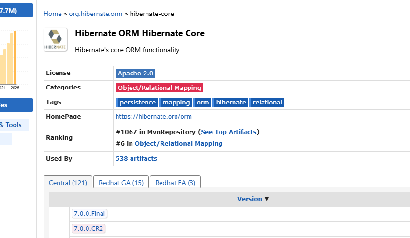Select the persistence tag
This screenshot has width=410, height=238.
(137, 102)
